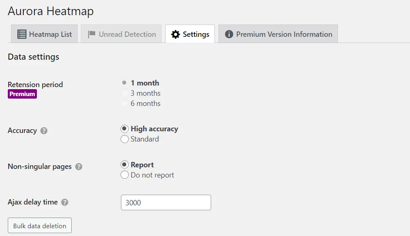Open the Heatmap List tab label
Viewport: 410px width, 236px height.
(50, 34)
